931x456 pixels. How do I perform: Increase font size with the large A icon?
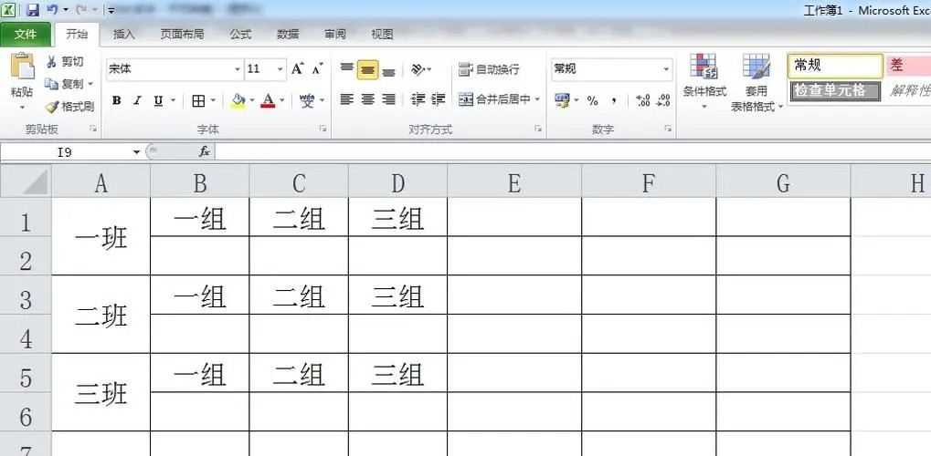tap(298, 69)
